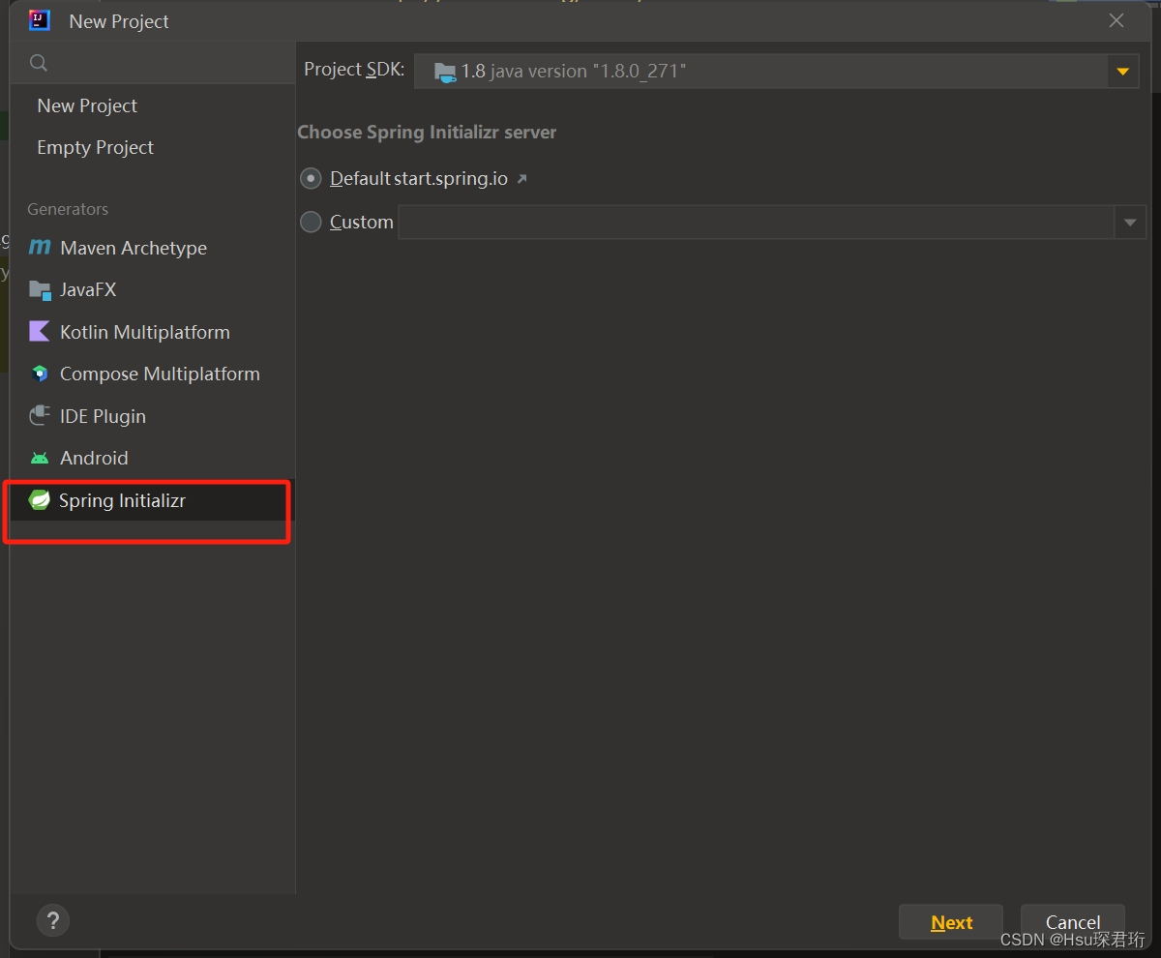The width and height of the screenshot is (1161, 958).
Task: Click the Kotlin Multiplatform icon
Action: pyautogui.click(x=40, y=332)
